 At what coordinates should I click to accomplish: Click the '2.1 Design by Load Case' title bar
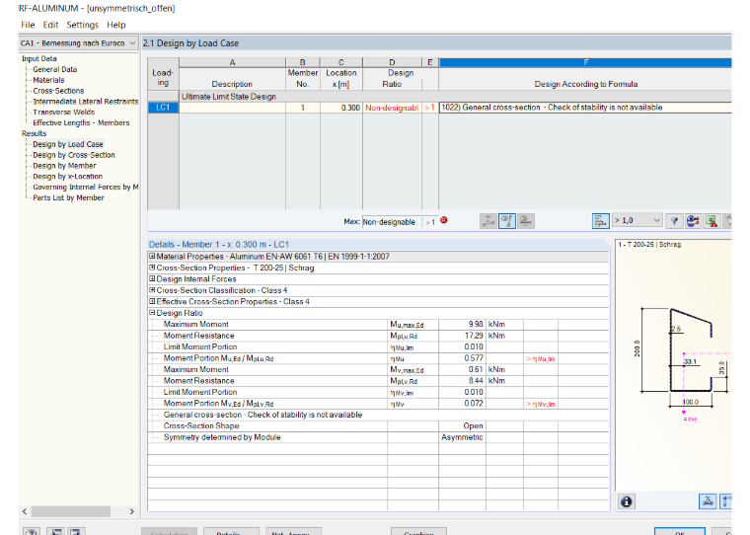click(x=437, y=43)
